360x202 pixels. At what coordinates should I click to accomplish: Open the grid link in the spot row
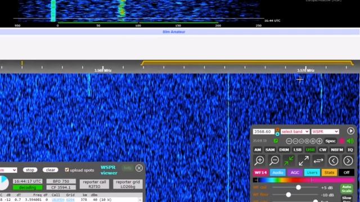70,200
